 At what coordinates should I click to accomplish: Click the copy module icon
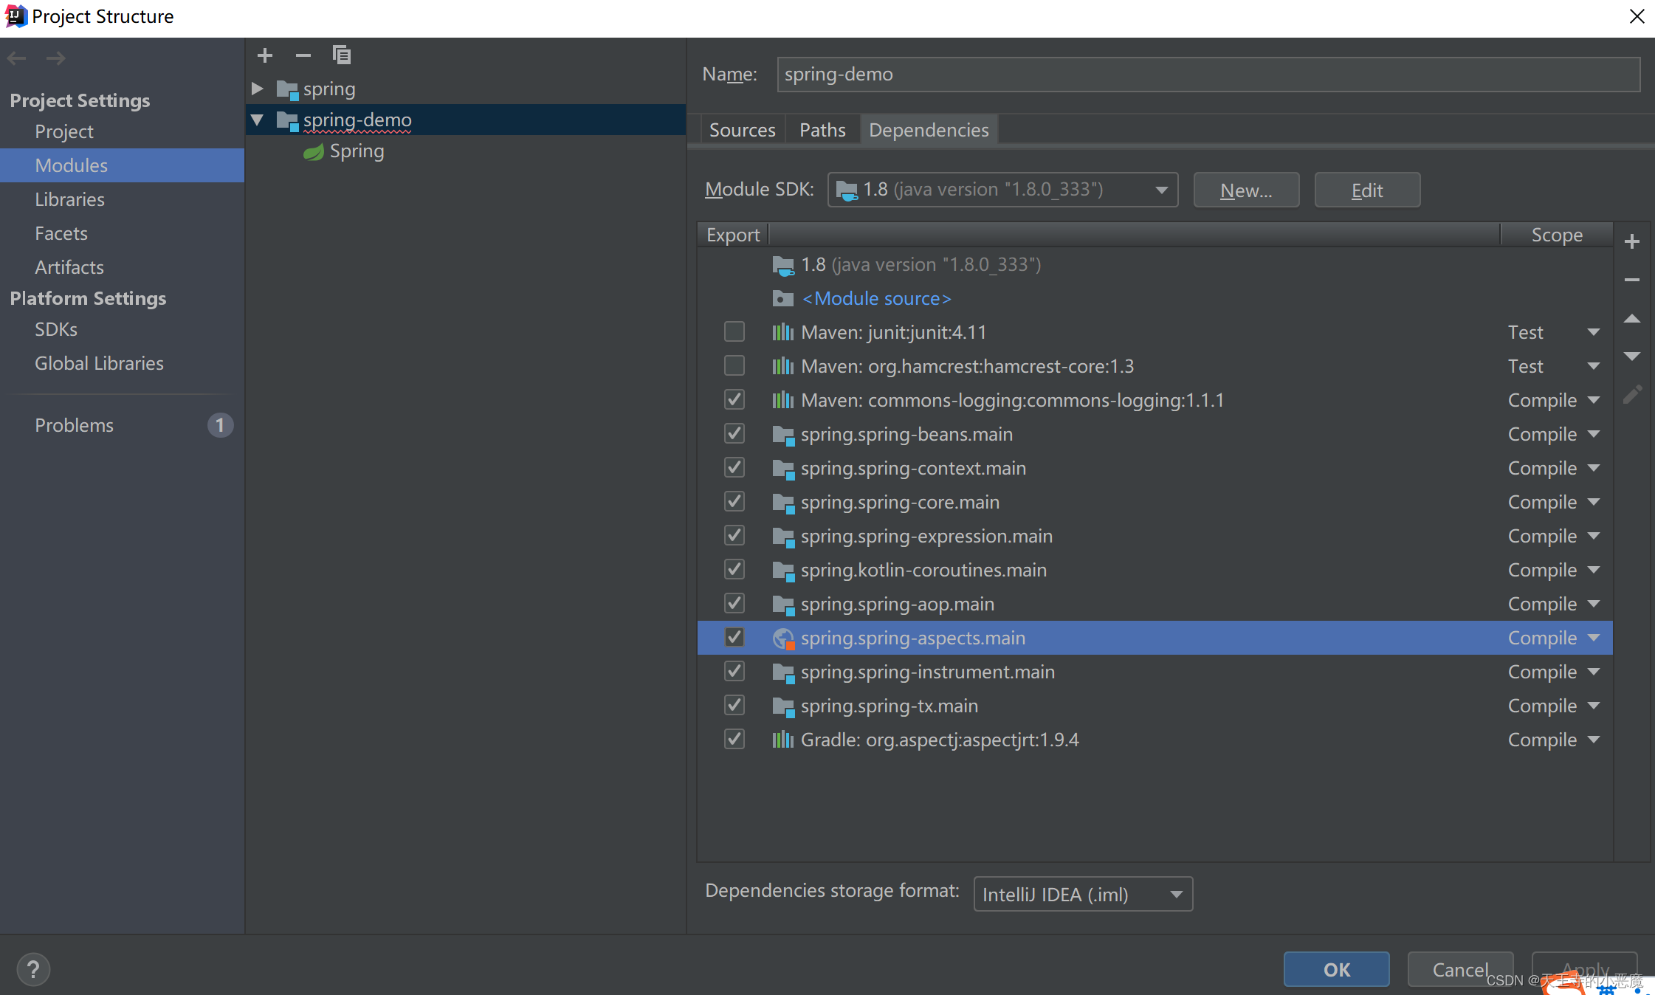[341, 55]
